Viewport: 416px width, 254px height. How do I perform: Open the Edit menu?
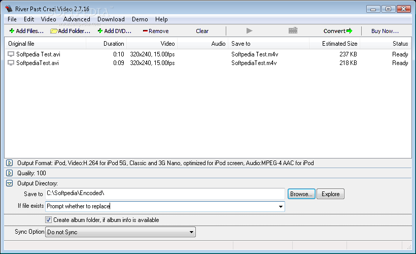click(28, 19)
